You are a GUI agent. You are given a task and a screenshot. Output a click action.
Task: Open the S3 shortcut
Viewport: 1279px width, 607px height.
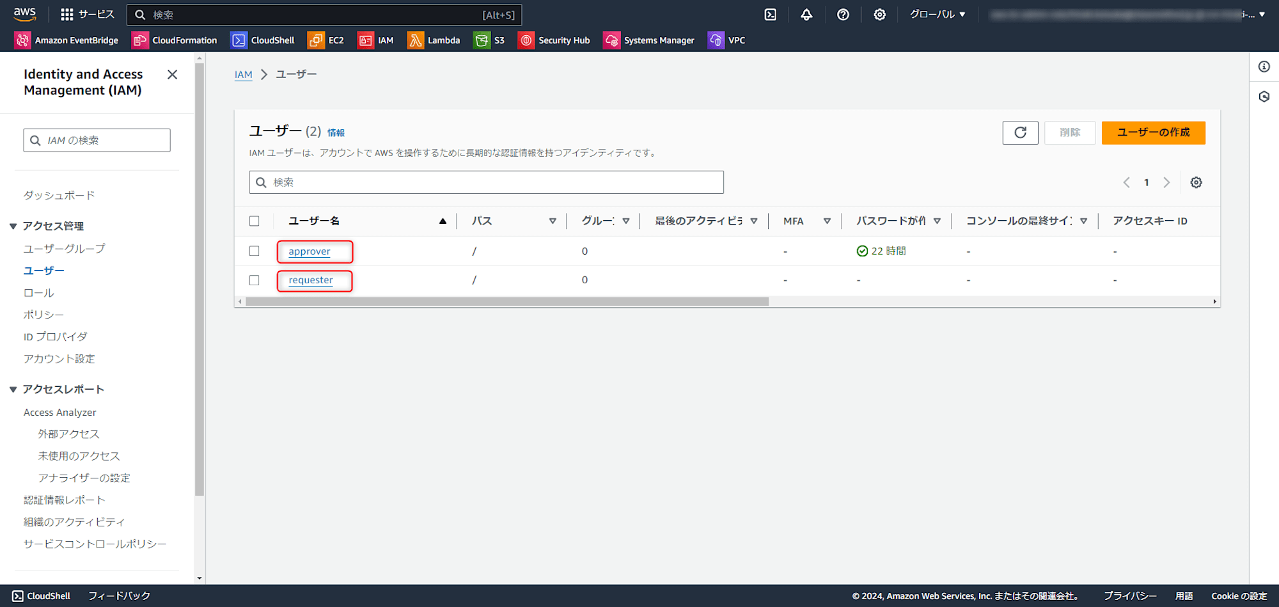[x=489, y=40]
